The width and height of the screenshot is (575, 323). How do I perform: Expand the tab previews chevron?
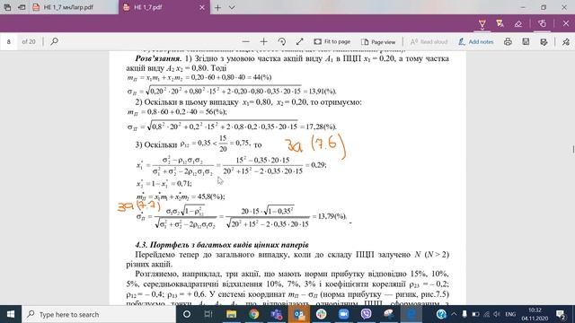click(x=232, y=7)
